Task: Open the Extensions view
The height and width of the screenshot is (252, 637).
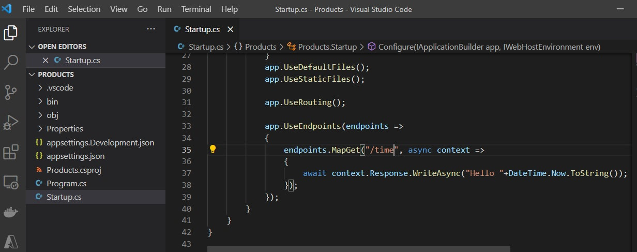Action: pyautogui.click(x=11, y=153)
